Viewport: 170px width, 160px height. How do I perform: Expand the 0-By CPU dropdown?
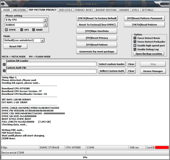45,20
